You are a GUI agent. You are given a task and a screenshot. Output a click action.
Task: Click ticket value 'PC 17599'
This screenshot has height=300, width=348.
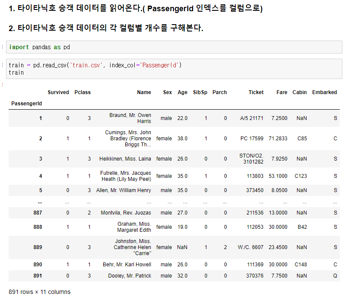(252, 139)
